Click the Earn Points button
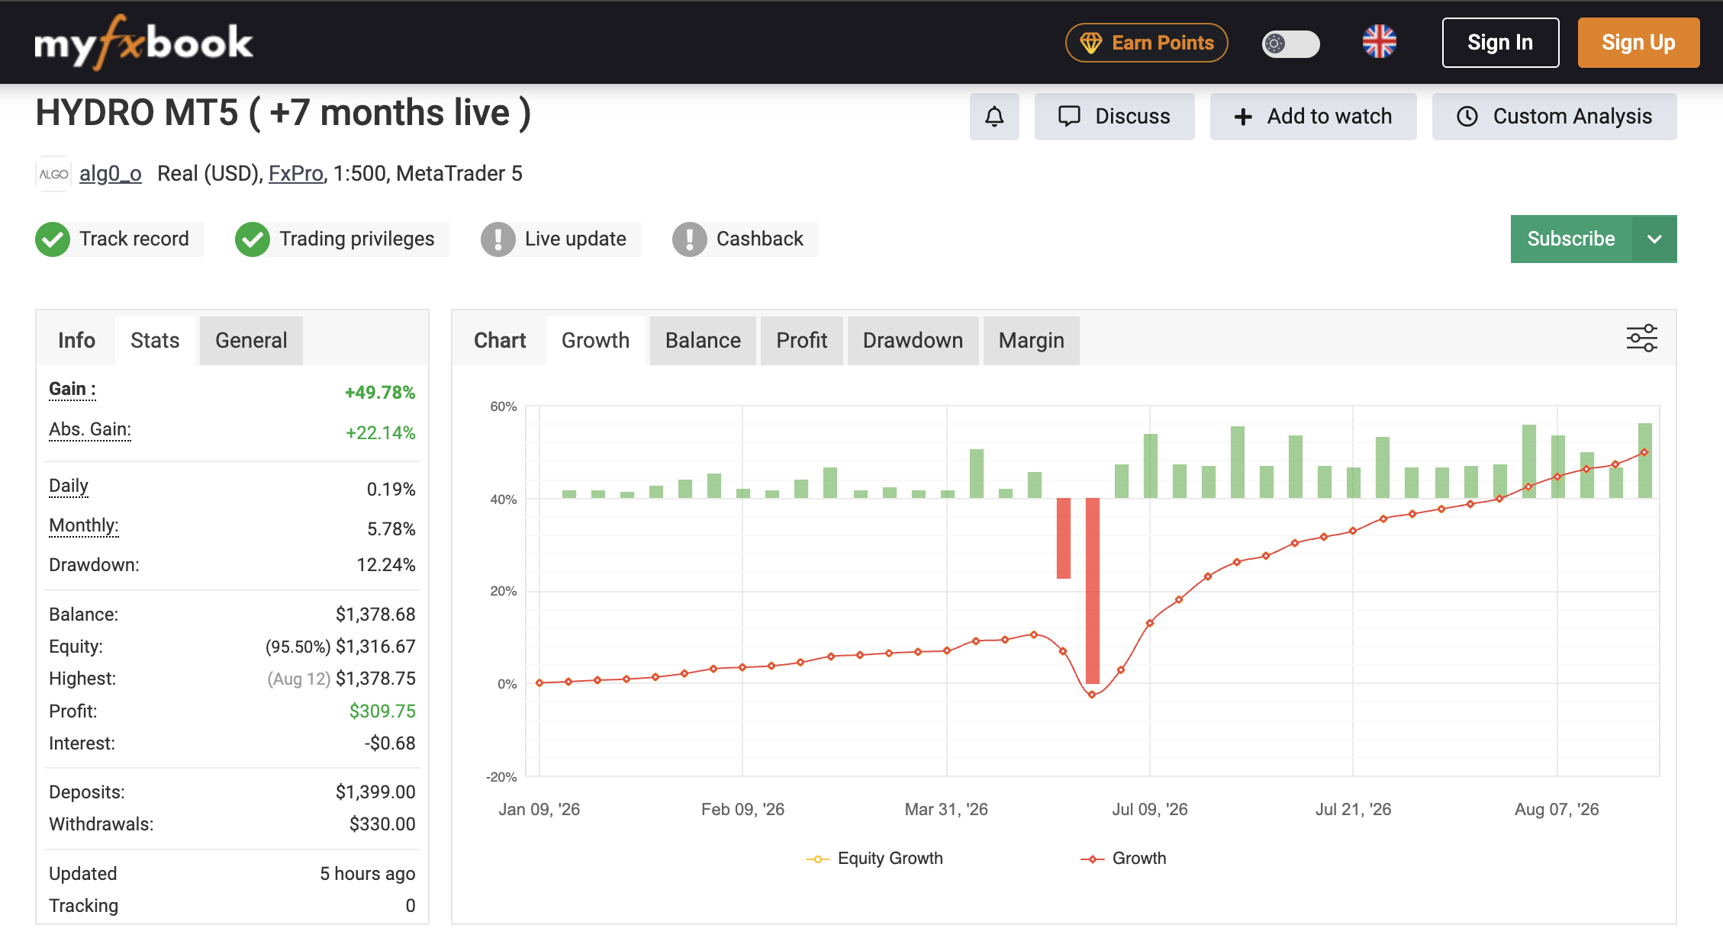1723x944 pixels. (x=1146, y=43)
